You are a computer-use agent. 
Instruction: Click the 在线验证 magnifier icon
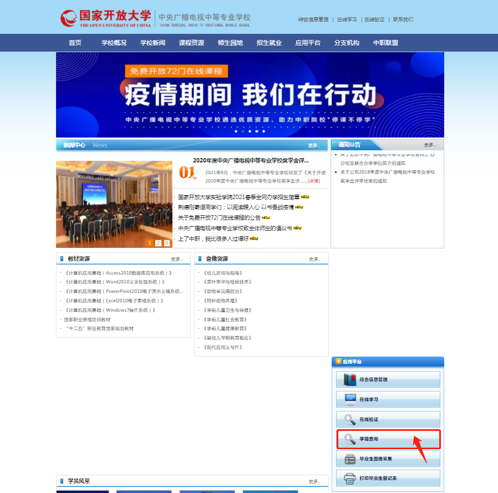350,419
